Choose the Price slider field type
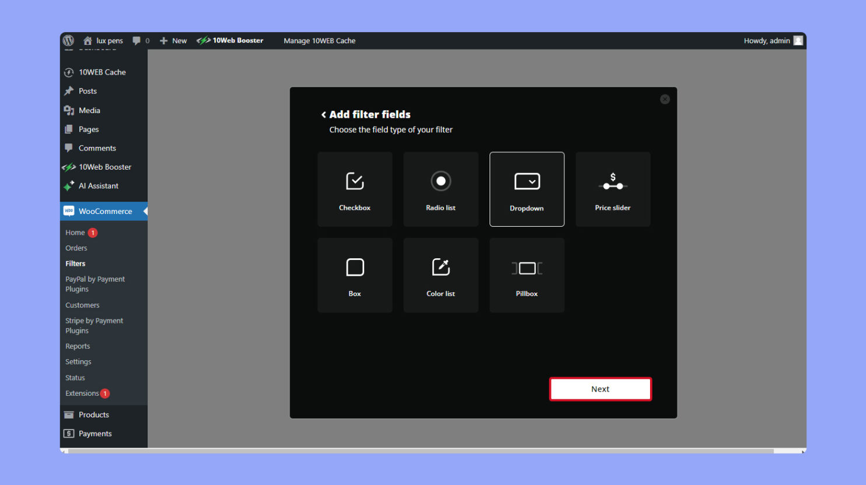The image size is (866, 485). pyautogui.click(x=613, y=189)
